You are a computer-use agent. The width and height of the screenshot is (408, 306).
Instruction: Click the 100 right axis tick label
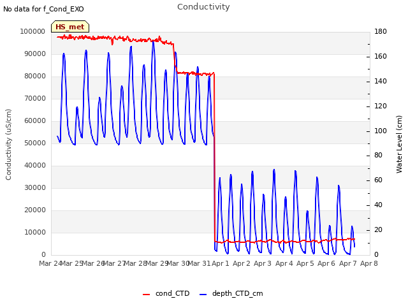point(381,131)
